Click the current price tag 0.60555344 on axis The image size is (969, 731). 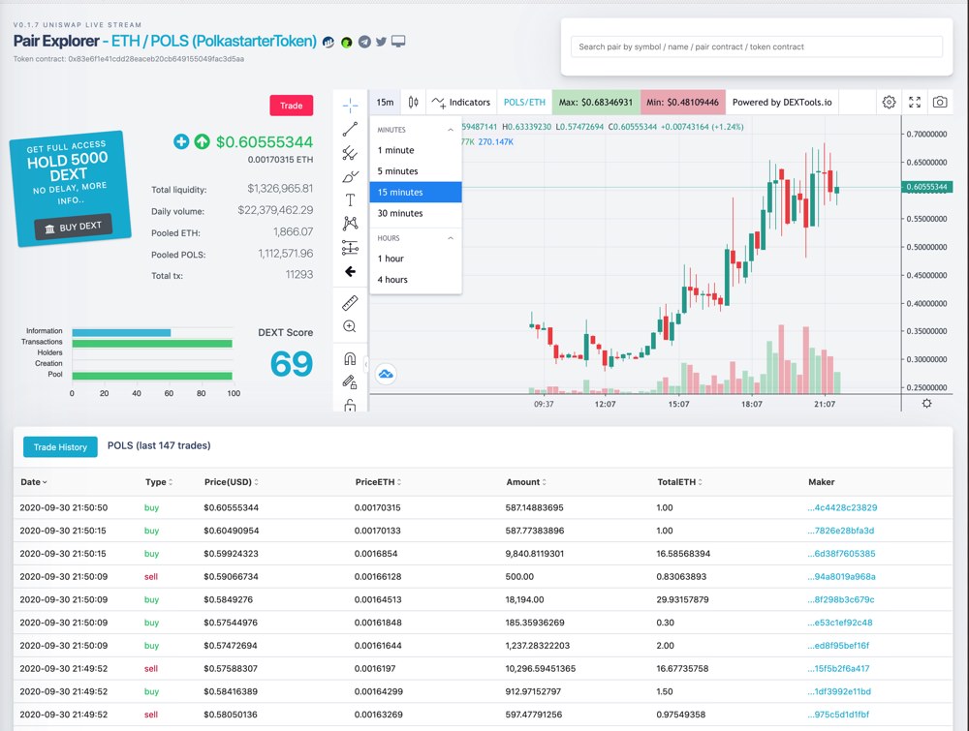(926, 187)
